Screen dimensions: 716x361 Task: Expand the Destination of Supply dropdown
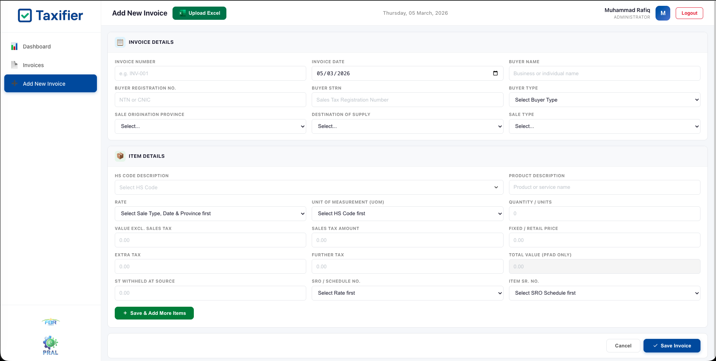(407, 126)
